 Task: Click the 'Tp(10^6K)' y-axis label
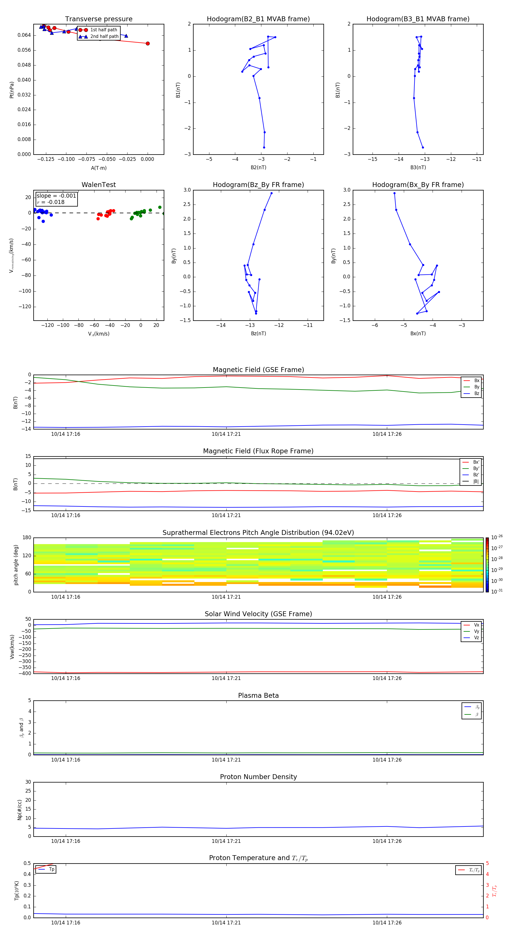(17, 891)
